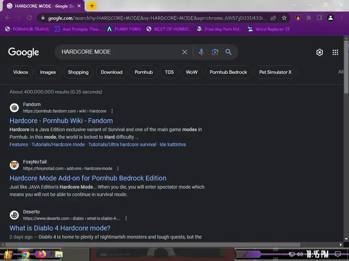The width and height of the screenshot is (349, 261).
Task: Open File Explorer from the taskbar
Action: point(59,254)
